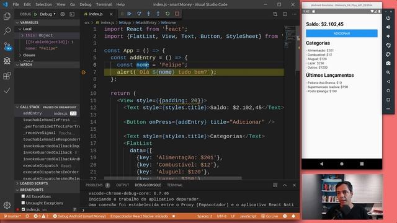Switch to the OUTPUT tab

click(123, 185)
